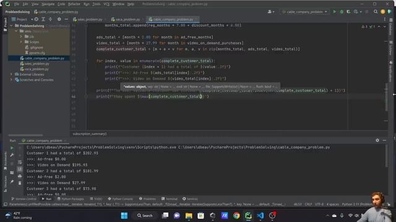The image size is (396, 222).
Task: Click the warnings count inspection widget
Action: [368, 27]
